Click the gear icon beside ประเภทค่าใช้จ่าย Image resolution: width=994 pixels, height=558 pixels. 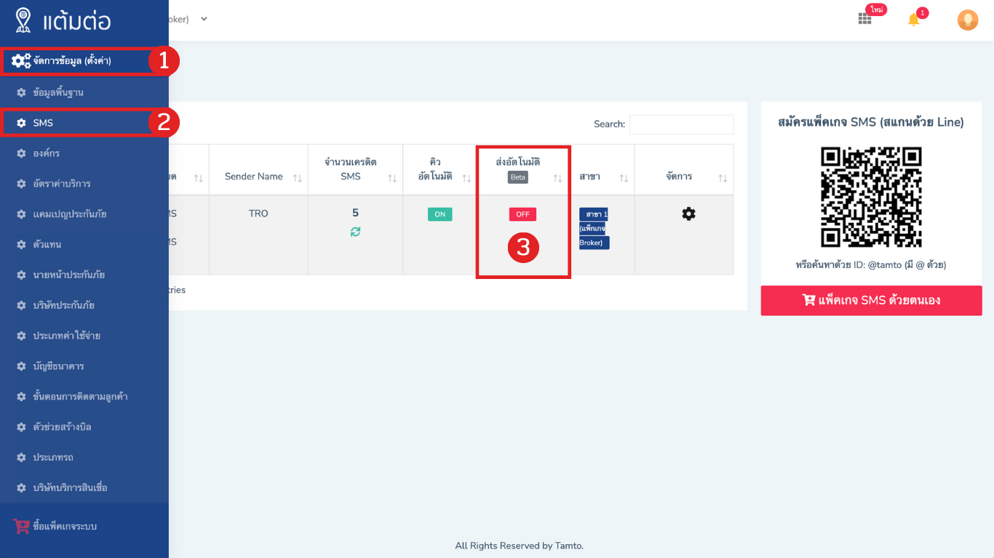point(21,336)
